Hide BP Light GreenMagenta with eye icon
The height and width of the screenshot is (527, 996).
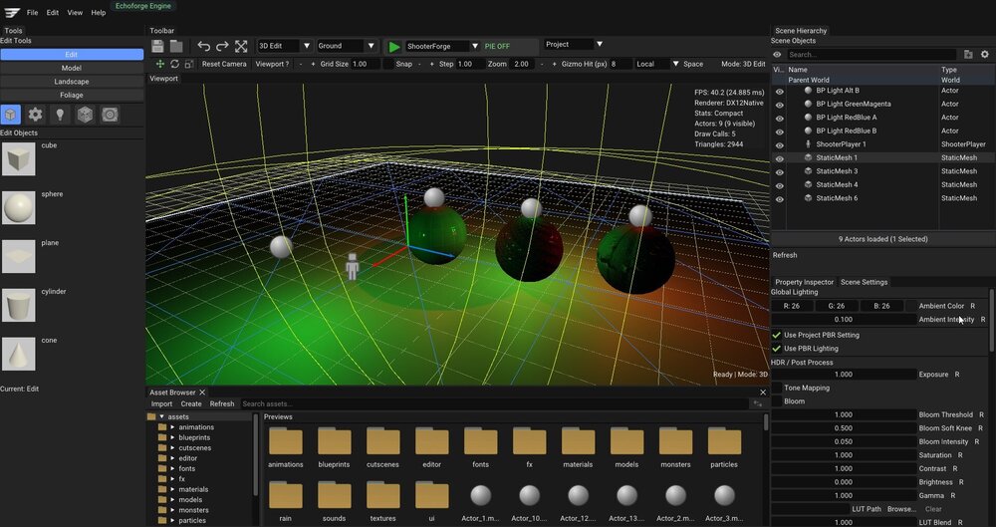(780, 105)
